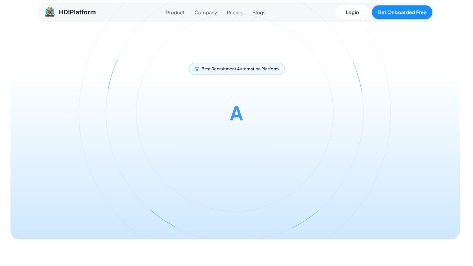Select the hourglass-trophy badge icon
473x266 pixels.
click(x=197, y=69)
